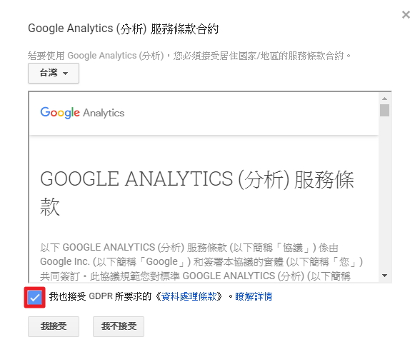Click the arrow beside 台灣
Screen dimensions: 420x357
[x=65, y=73]
